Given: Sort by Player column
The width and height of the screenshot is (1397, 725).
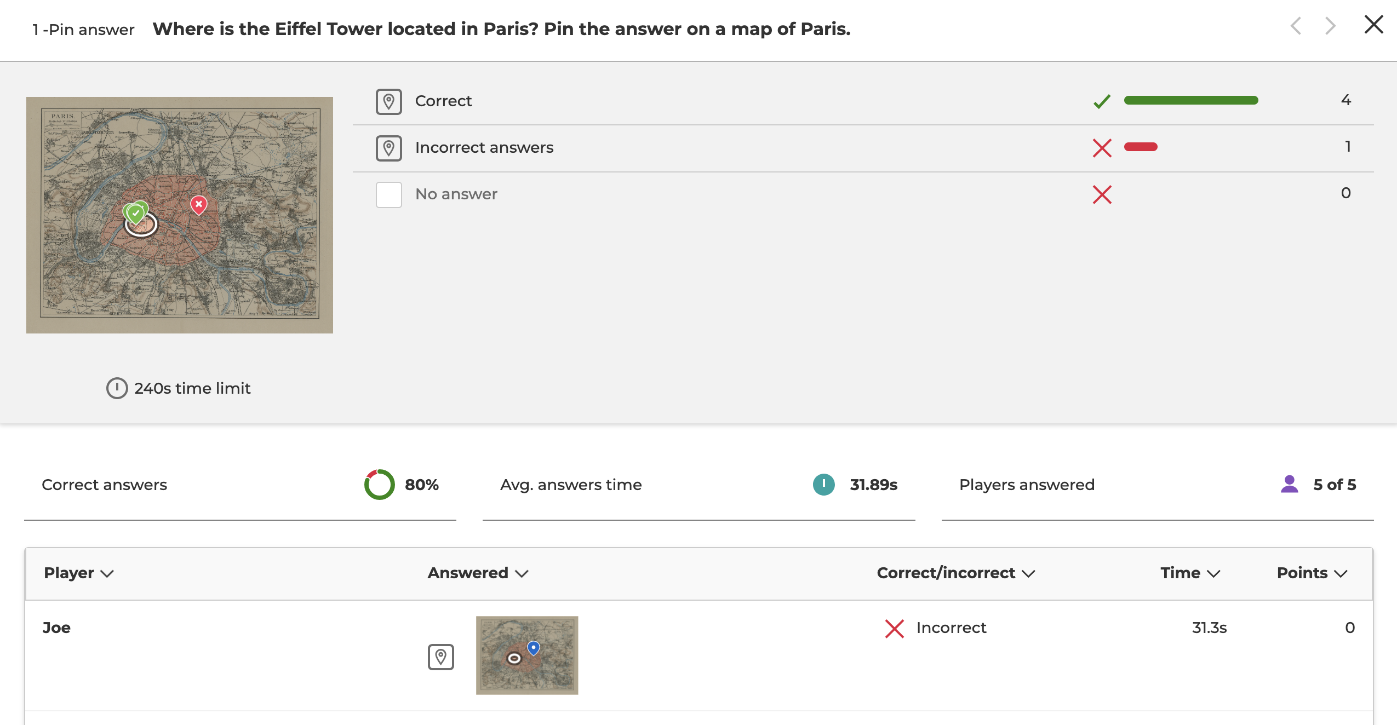Looking at the screenshot, I should click(78, 573).
